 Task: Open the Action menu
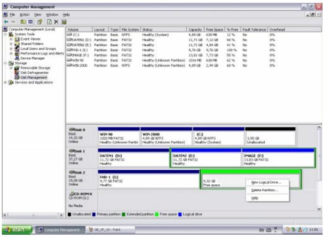click(x=24, y=15)
